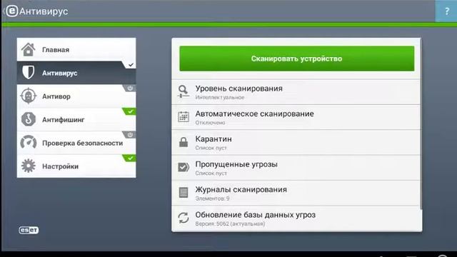This screenshot has width=457, height=257.
Task: Open help with the question mark button
Action: (x=446, y=11)
